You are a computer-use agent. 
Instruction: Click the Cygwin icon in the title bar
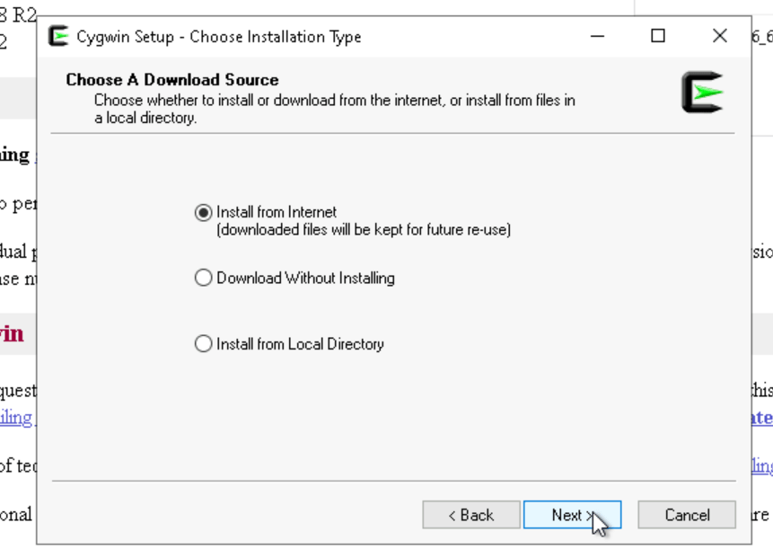(59, 37)
